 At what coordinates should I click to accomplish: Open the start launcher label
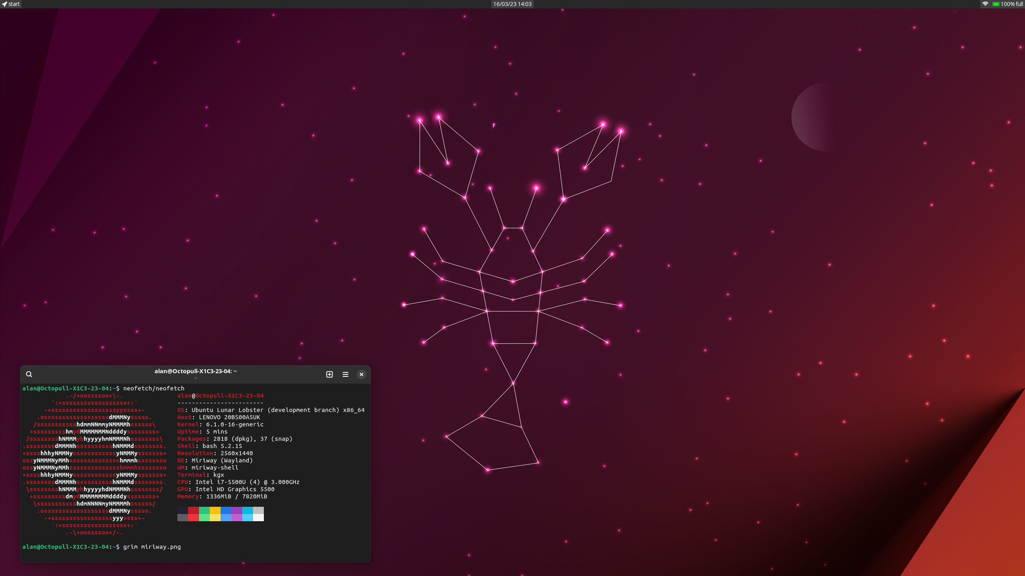pyautogui.click(x=14, y=4)
